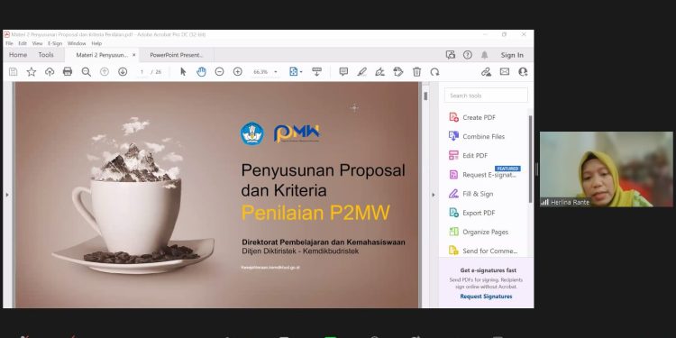Click the document vertical scrollbar thumb
This screenshot has width=676, height=338.
point(425,96)
